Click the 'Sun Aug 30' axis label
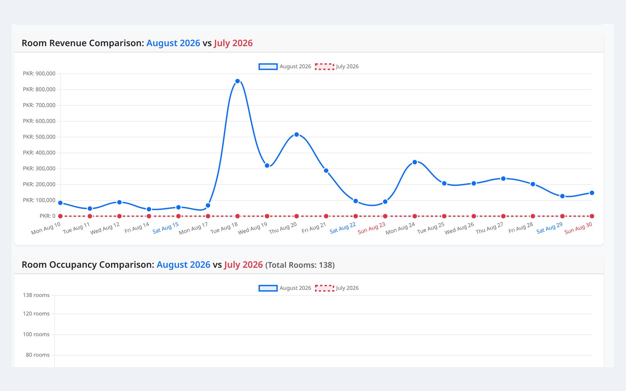626x391 pixels. coord(578,228)
